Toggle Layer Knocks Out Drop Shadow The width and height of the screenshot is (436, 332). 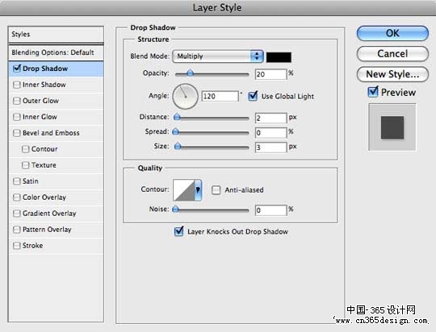[x=178, y=231]
